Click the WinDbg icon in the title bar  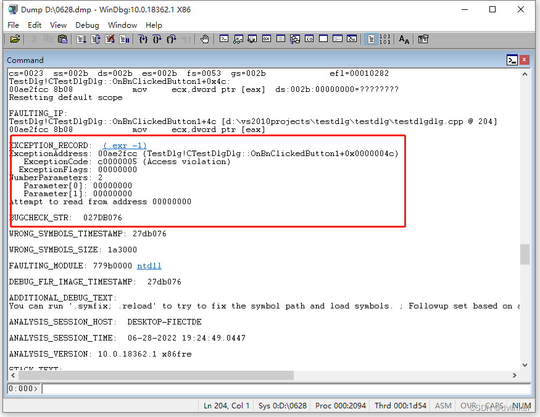(x=13, y=9)
